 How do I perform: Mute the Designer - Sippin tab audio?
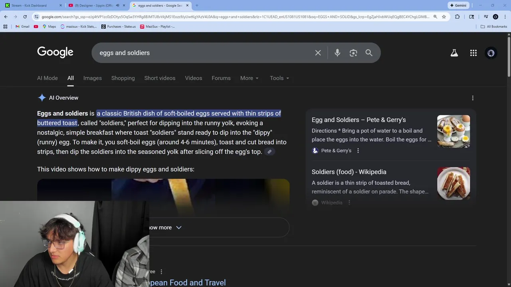[117, 5]
